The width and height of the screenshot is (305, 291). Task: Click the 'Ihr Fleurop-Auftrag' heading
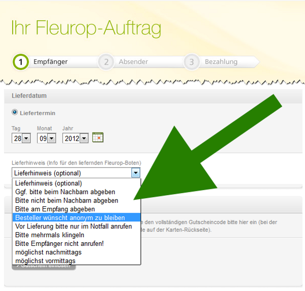click(x=86, y=28)
